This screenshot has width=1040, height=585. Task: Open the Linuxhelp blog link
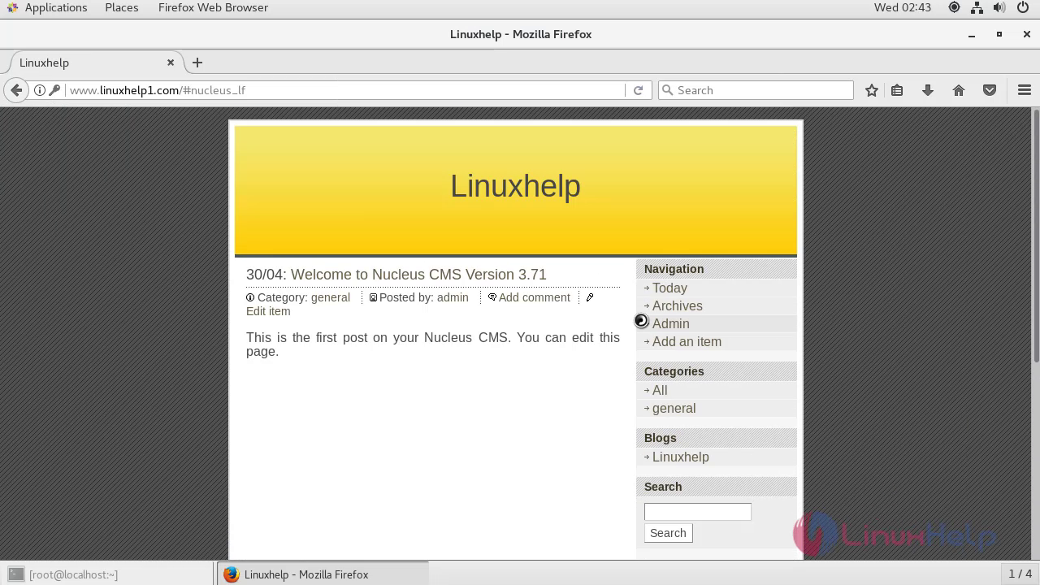[681, 457]
